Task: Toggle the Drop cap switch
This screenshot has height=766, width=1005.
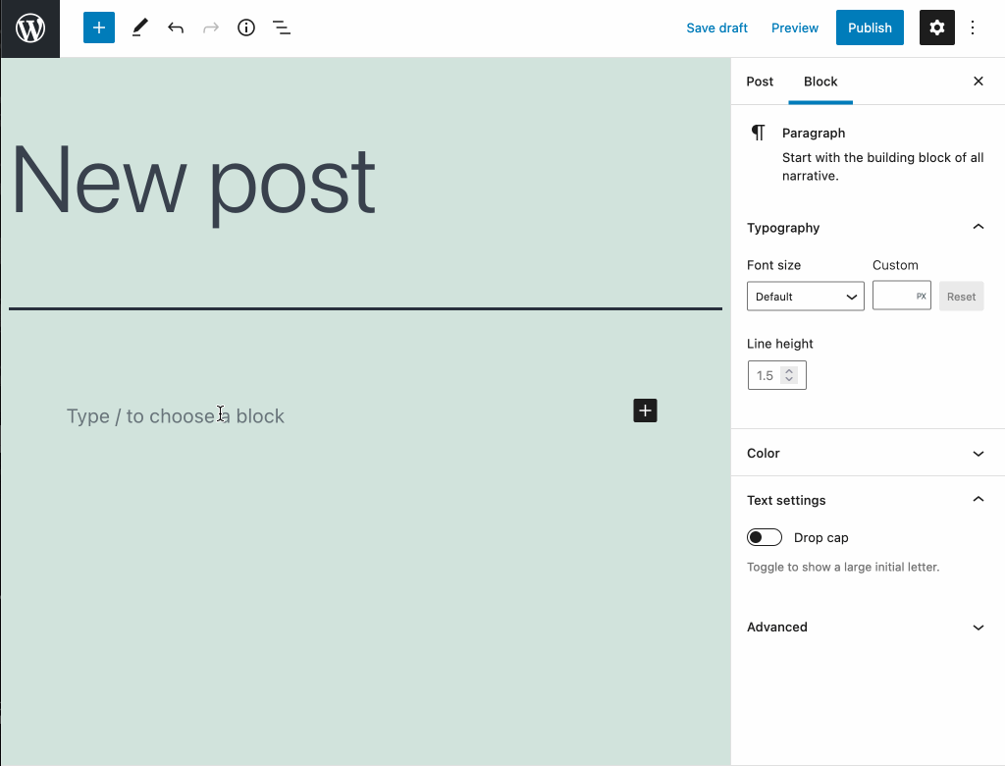Action: pos(764,537)
